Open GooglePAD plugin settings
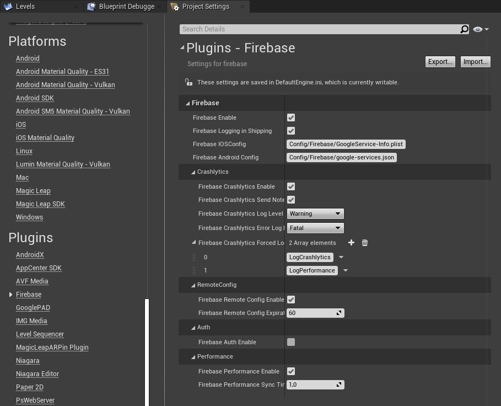Image resolution: width=501 pixels, height=406 pixels. pyautogui.click(x=33, y=308)
